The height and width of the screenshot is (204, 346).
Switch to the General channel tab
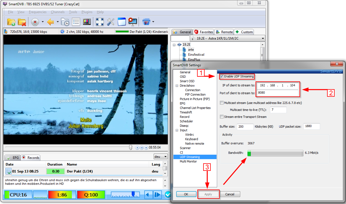point(182,32)
